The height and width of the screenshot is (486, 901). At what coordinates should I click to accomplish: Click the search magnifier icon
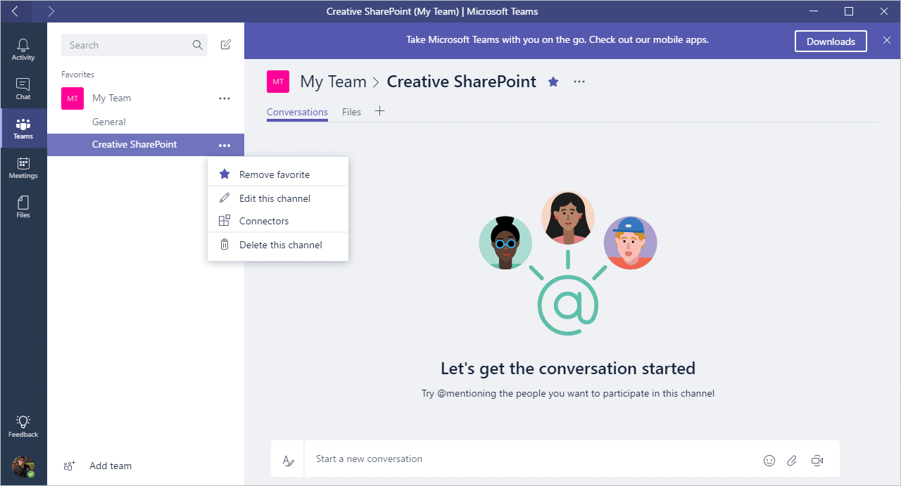click(x=198, y=45)
